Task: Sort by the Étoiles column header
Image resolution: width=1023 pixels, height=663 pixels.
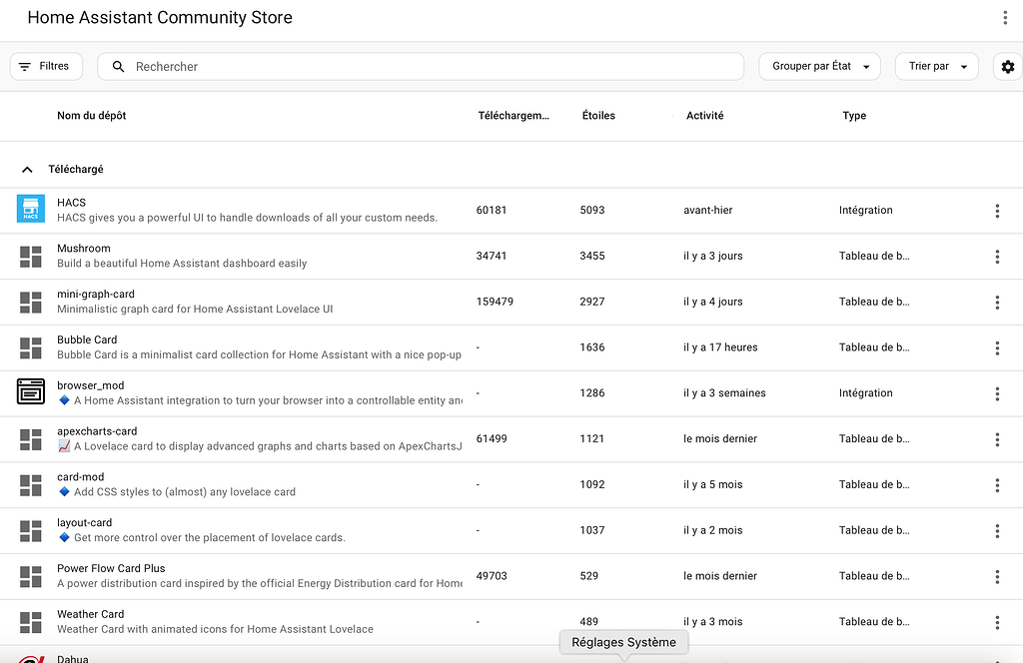Action: coord(597,115)
